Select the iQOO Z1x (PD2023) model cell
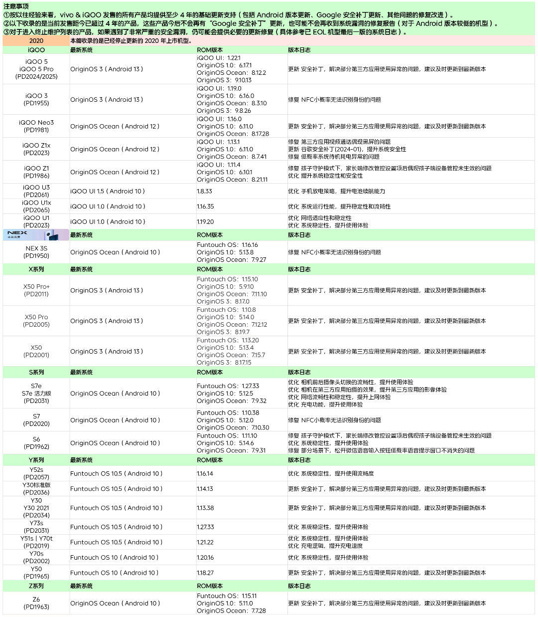The height and width of the screenshot is (617, 538). [x=36, y=149]
